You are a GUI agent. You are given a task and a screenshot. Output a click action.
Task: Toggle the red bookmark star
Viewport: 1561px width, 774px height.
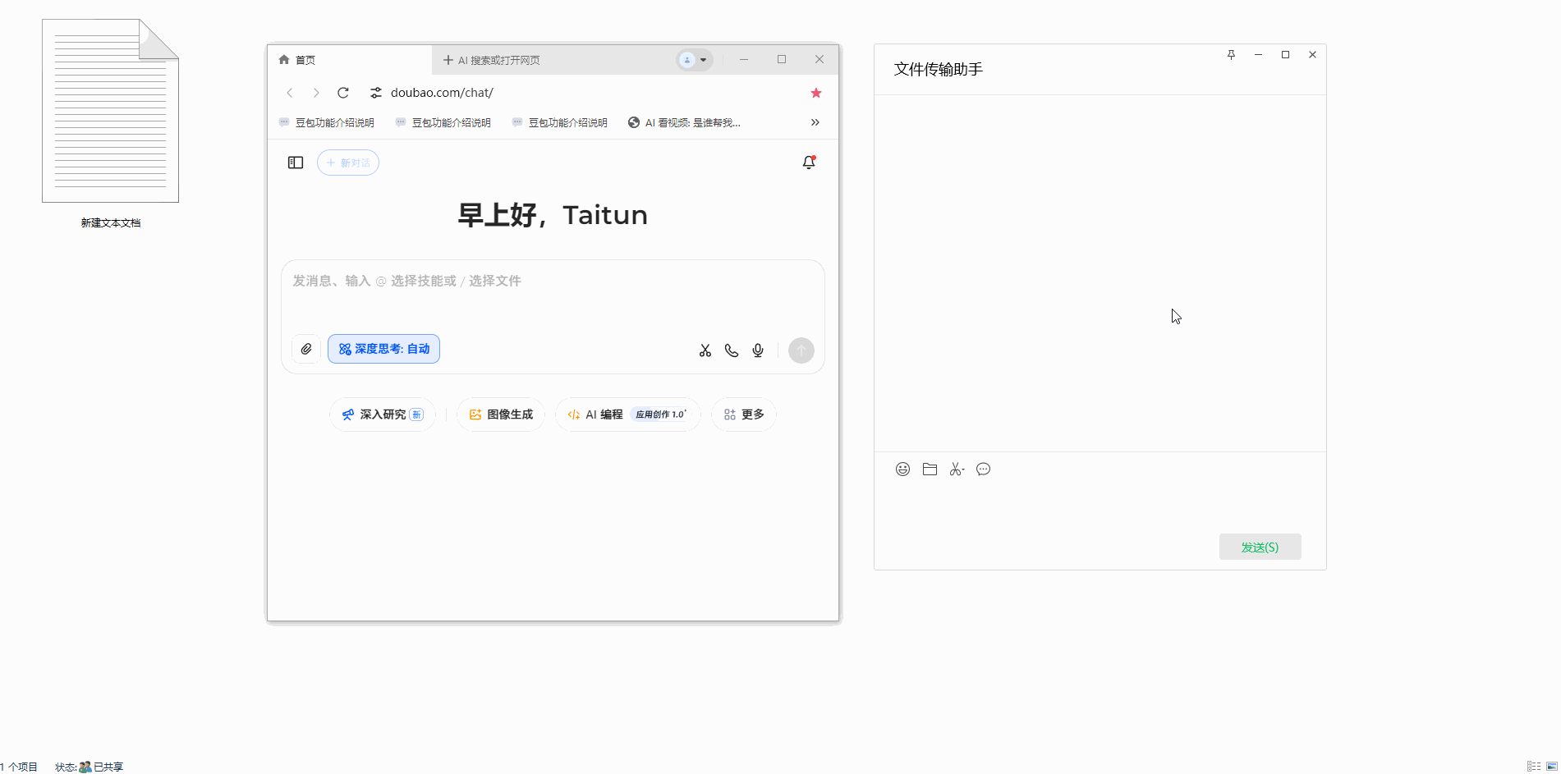coord(816,93)
